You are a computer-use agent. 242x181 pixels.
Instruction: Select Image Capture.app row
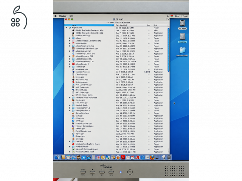(x=116, y=123)
